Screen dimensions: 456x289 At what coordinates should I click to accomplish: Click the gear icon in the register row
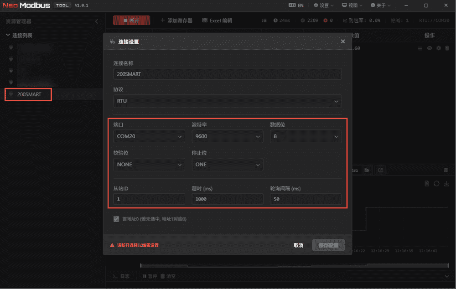pos(438,48)
